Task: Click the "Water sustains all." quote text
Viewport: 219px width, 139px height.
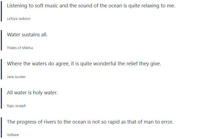Action: pyautogui.click(x=27, y=34)
